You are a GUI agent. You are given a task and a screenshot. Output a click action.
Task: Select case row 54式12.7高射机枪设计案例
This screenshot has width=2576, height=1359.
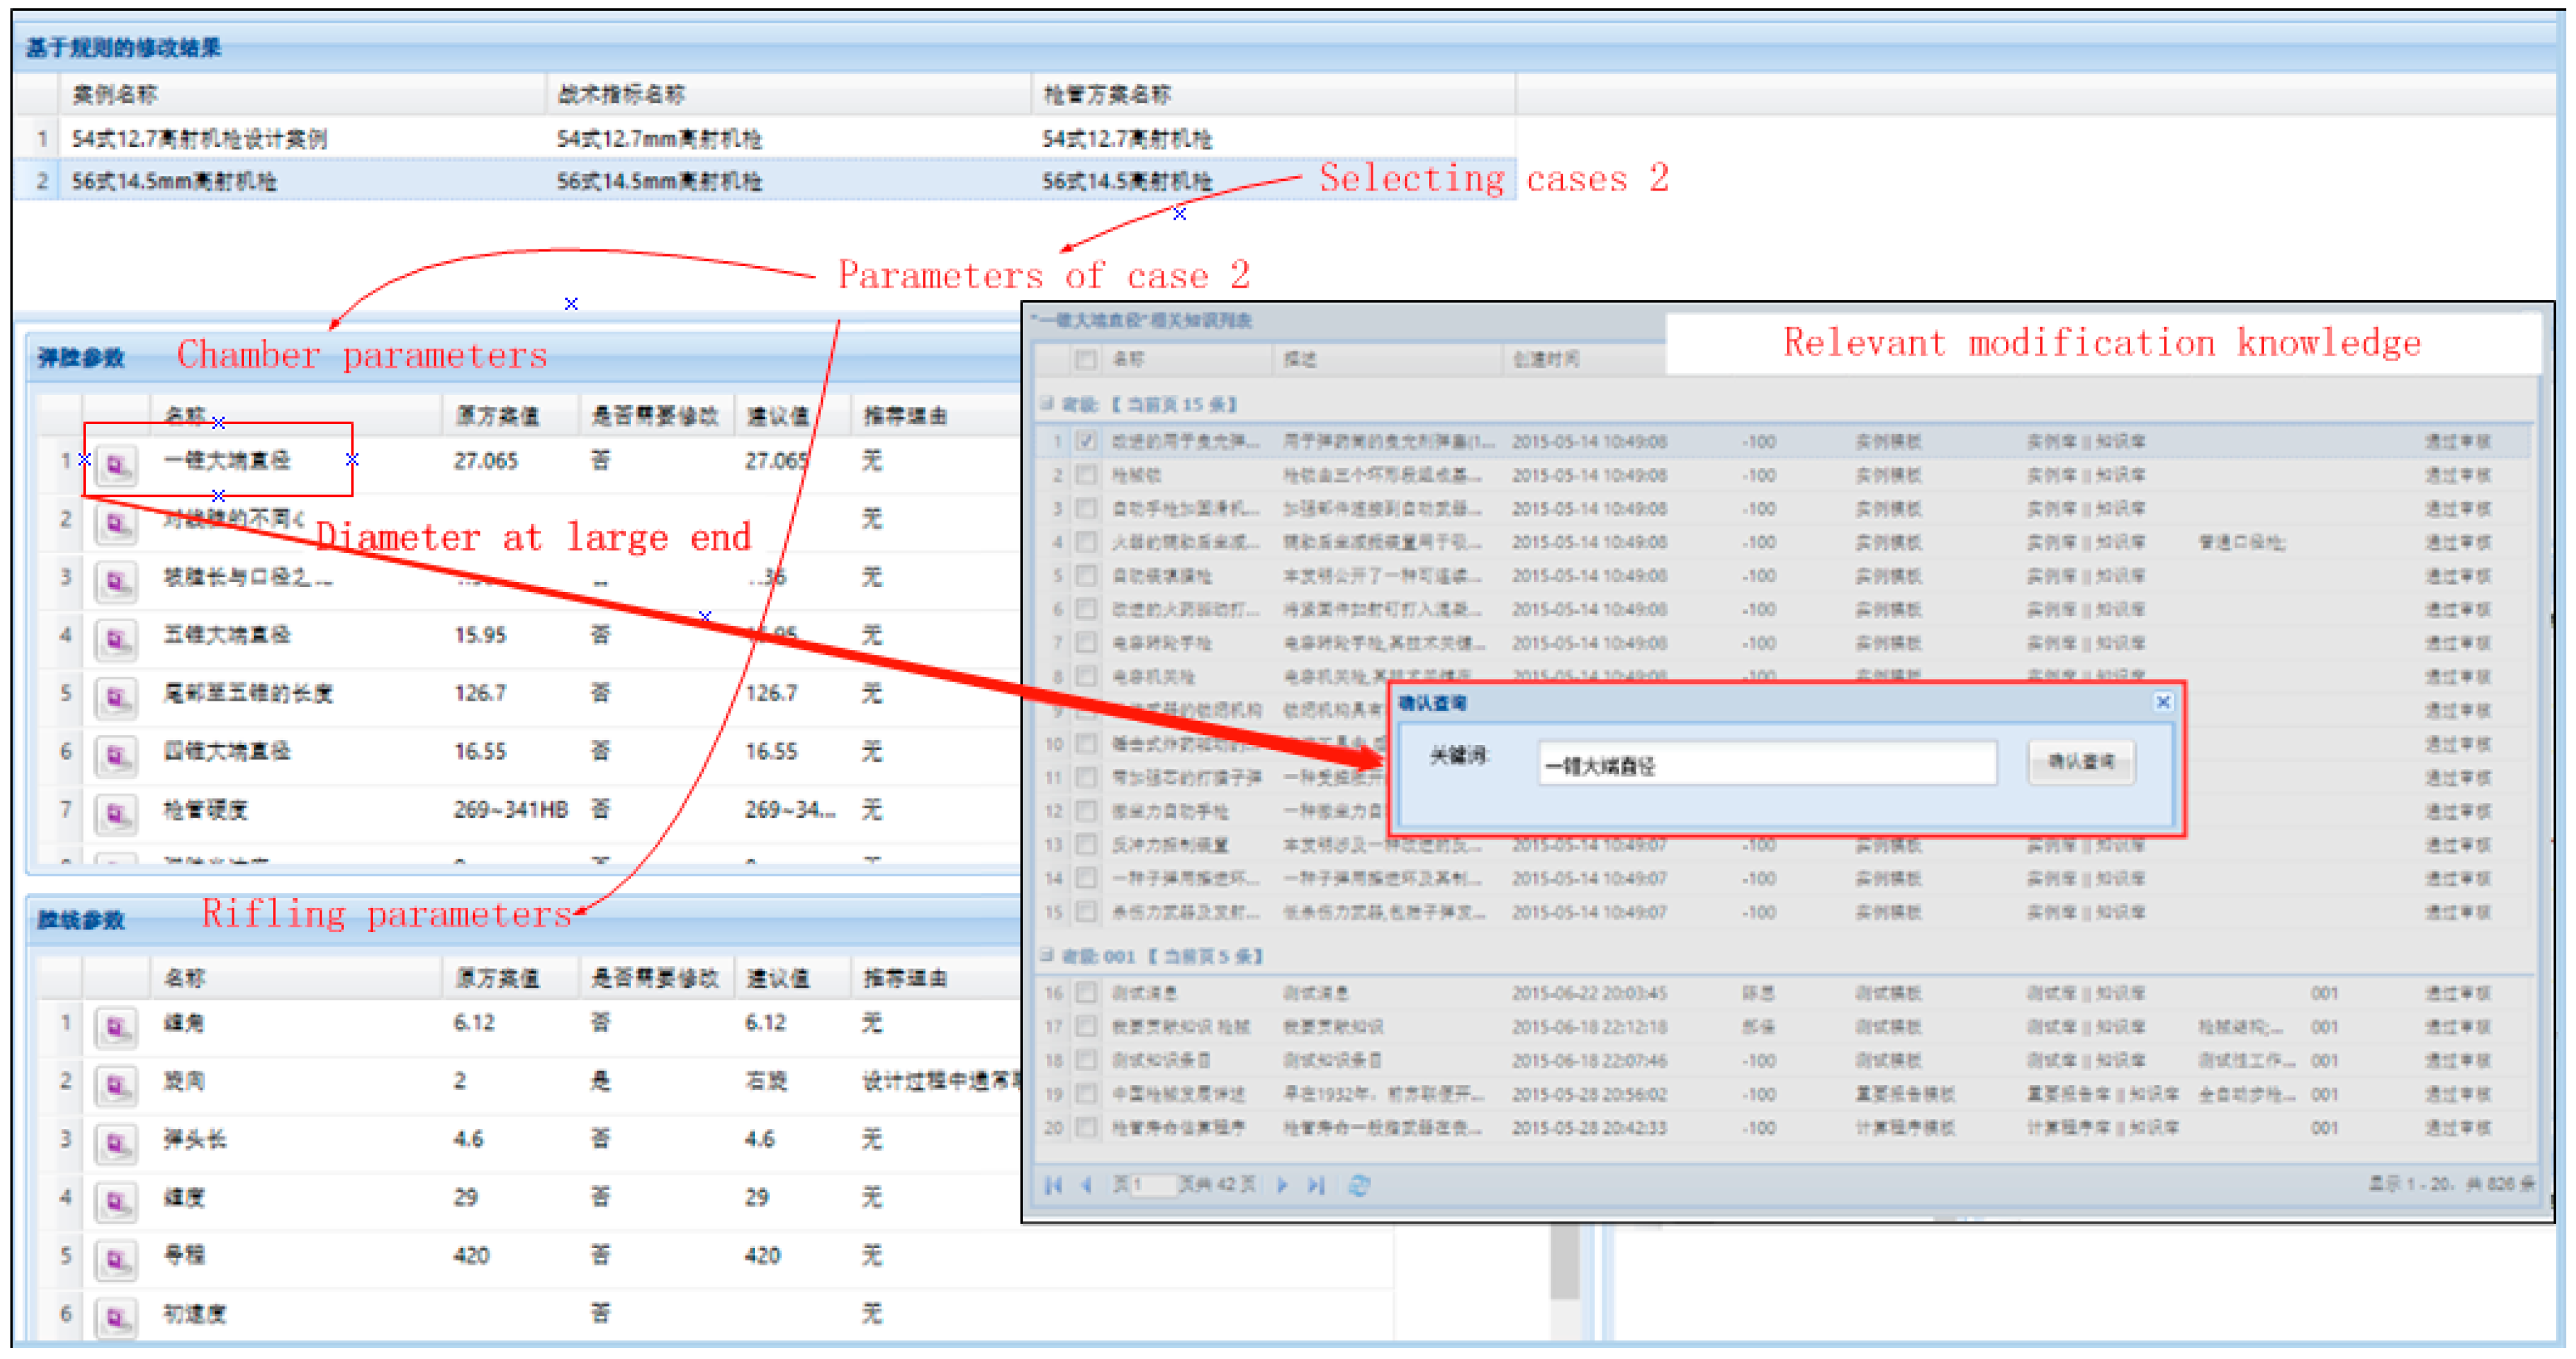(200, 139)
